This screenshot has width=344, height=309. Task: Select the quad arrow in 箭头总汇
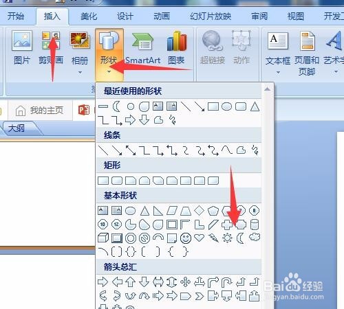(x=186, y=282)
